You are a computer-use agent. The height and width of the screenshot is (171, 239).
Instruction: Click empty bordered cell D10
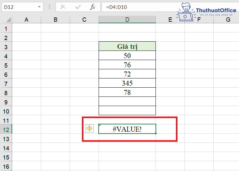(x=127, y=111)
